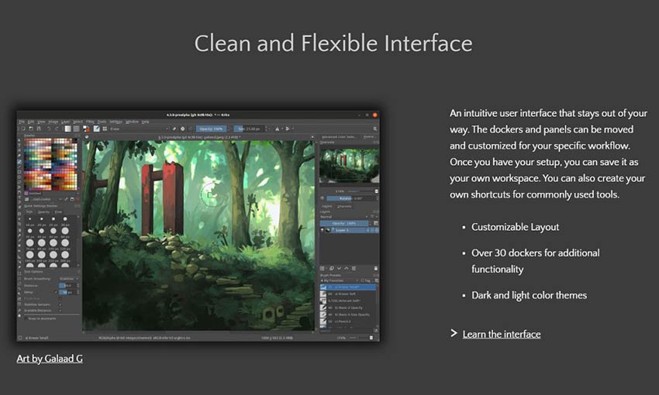Move the layer up with the up arrow icon

(347, 268)
